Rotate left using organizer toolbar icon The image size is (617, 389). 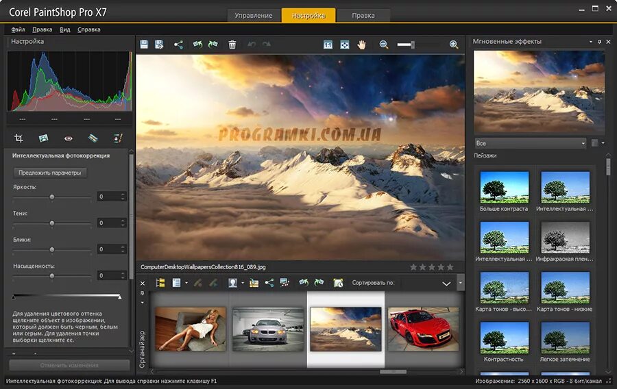point(304,283)
